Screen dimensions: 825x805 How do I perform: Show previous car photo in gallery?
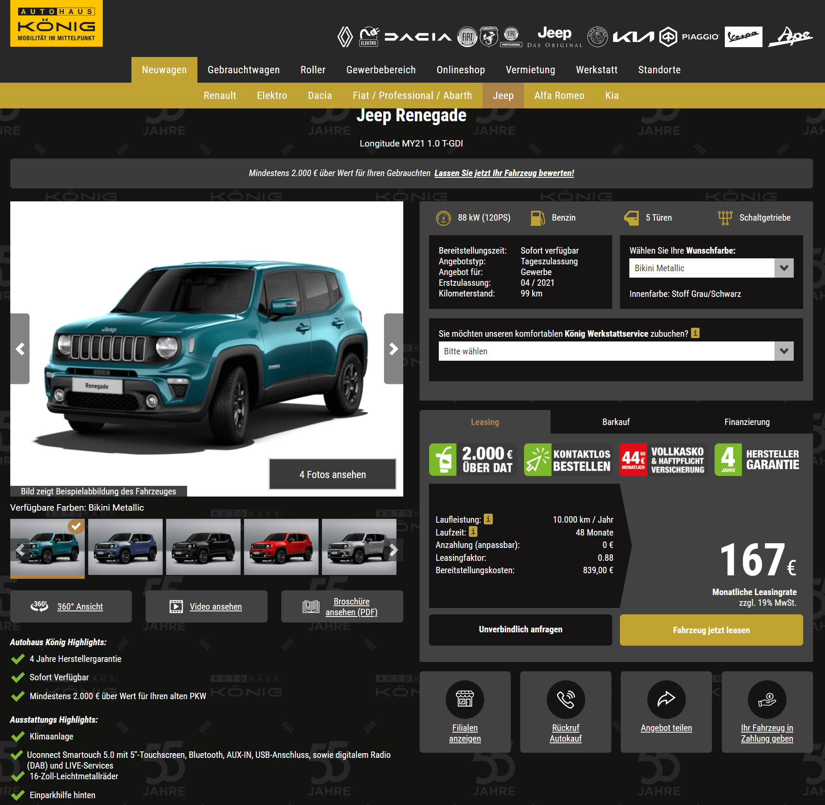20,349
